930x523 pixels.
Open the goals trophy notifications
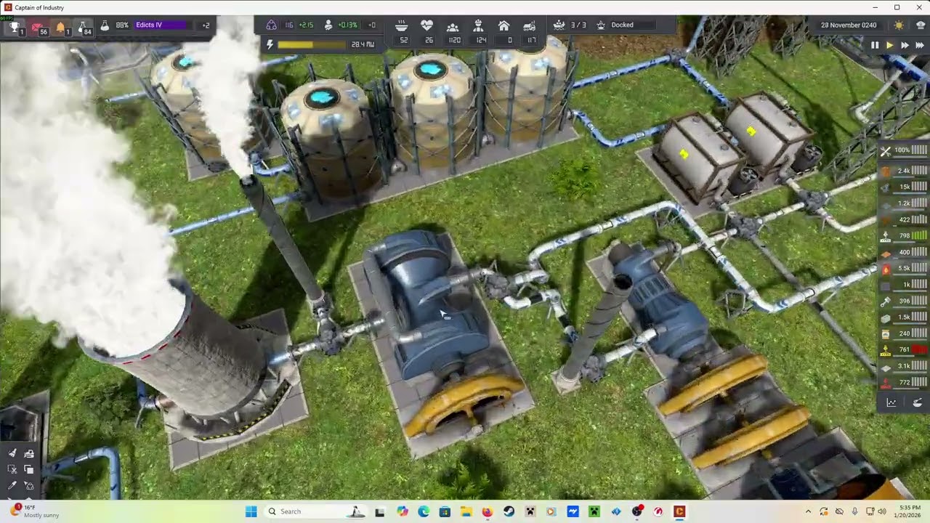pyautogui.click(x=15, y=28)
